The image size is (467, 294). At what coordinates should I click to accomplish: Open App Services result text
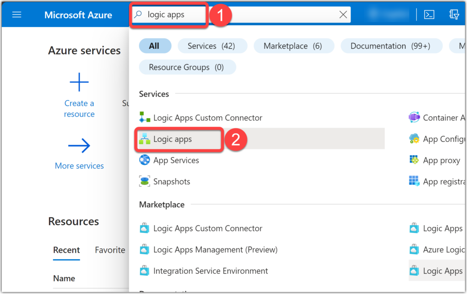(x=176, y=160)
